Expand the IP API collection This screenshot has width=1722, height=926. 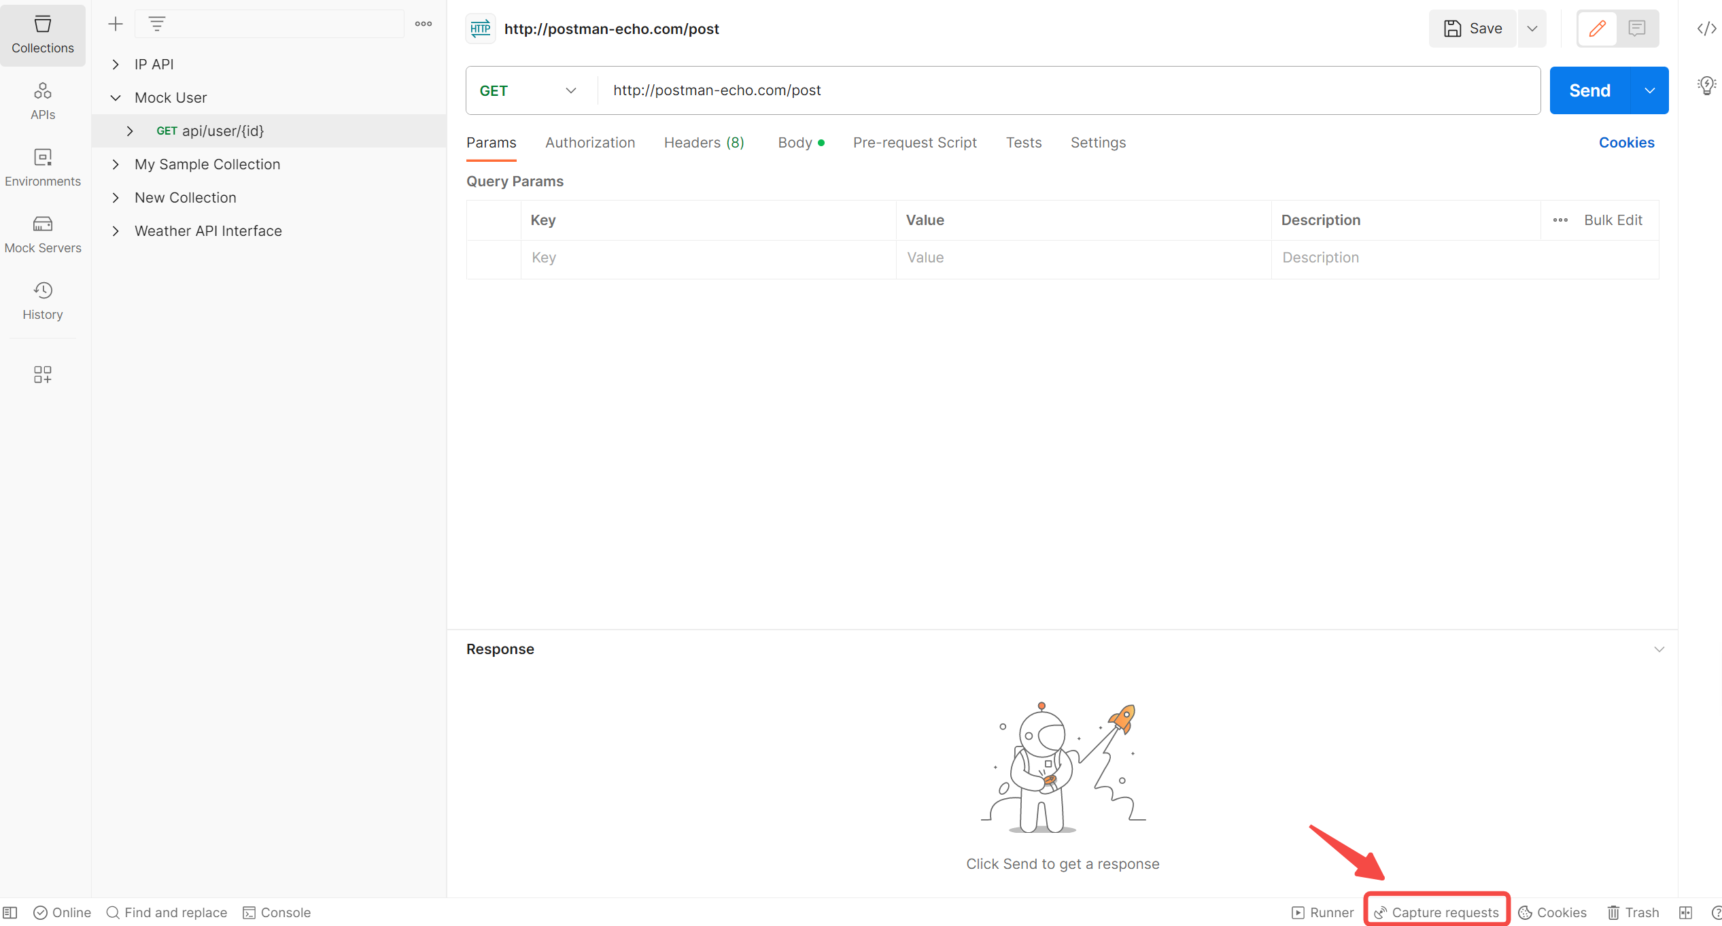tap(116, 65)
